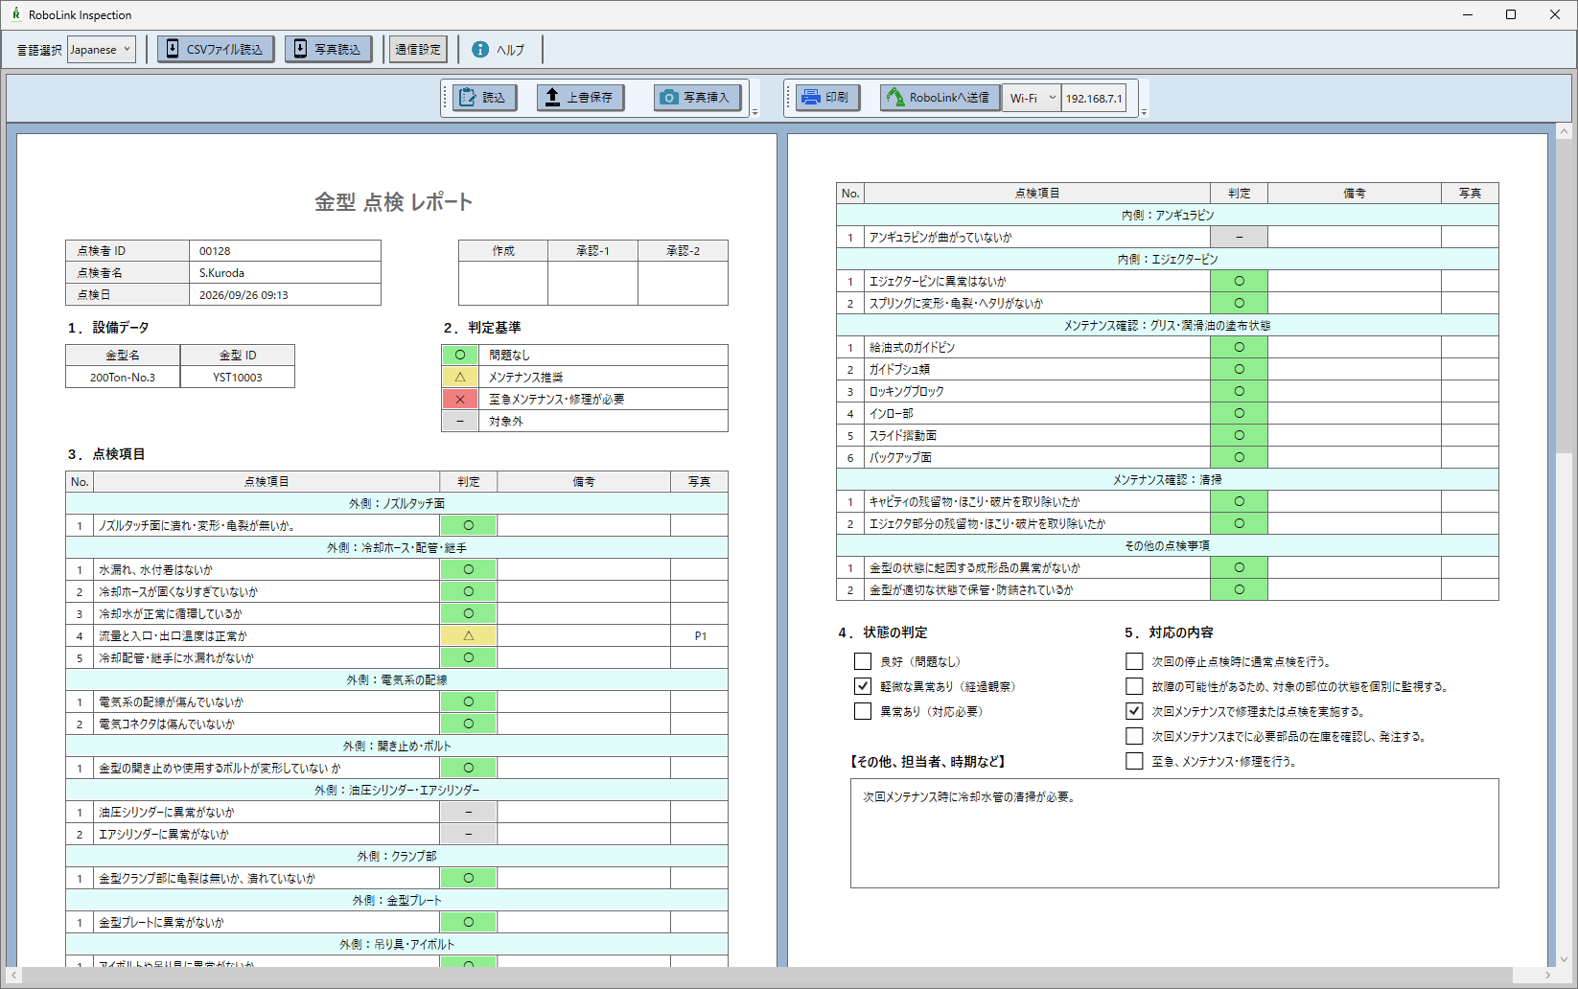Click green ○ result for ノズルタッチ面 row
Image resolution: width=1578 pixels, height=989 pixels.
point(469,525)
